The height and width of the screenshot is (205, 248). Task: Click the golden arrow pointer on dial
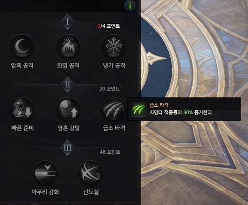156,58
